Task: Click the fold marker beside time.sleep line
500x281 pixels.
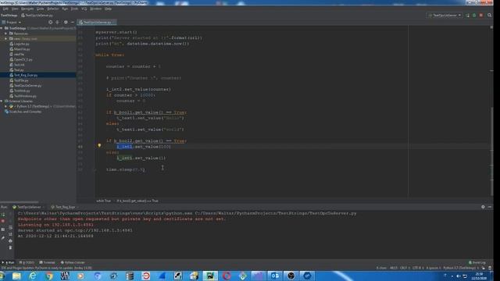Action: tap(95, 170)
